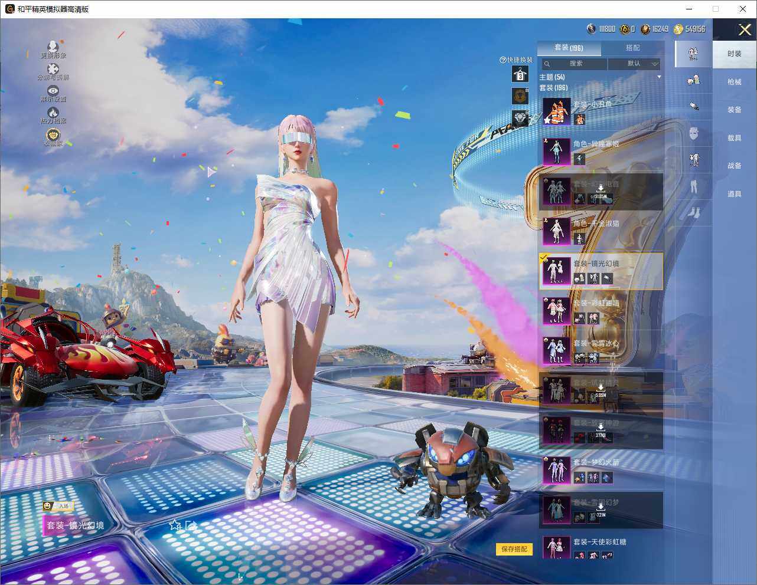The width and height of the screenshot is (757, 585).
Task: Click the 套装-镜光幻境 label at bottom left
Action: (x=76, y=525)
